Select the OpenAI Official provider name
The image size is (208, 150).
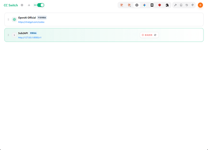click(x=27, y=18)
